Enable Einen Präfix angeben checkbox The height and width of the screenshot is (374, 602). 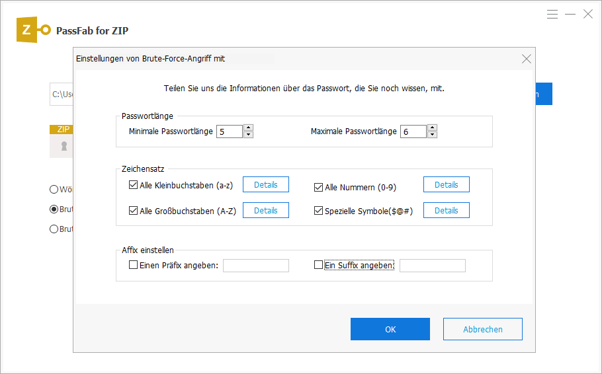pos(133,265)
